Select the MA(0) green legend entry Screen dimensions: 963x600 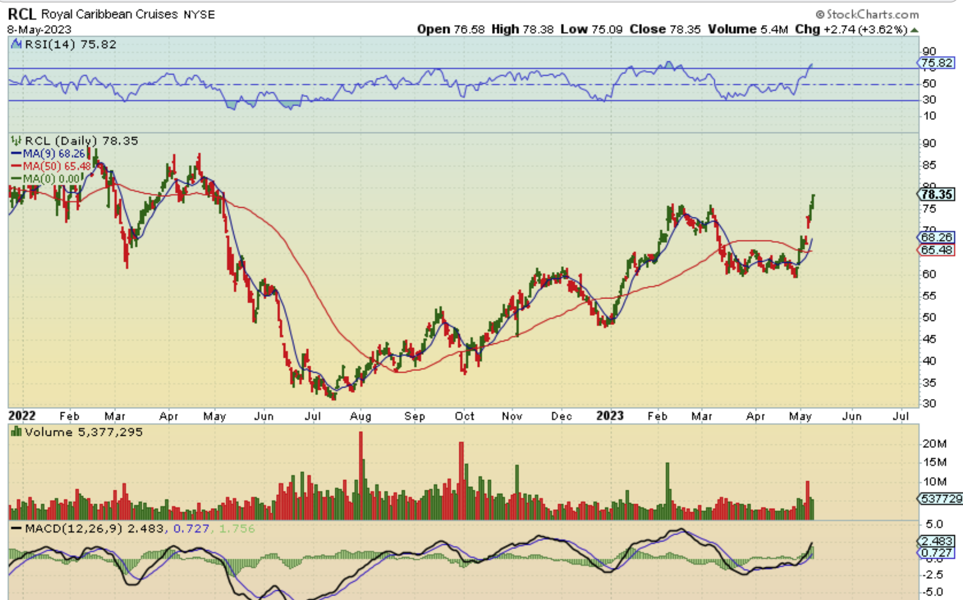46,179
